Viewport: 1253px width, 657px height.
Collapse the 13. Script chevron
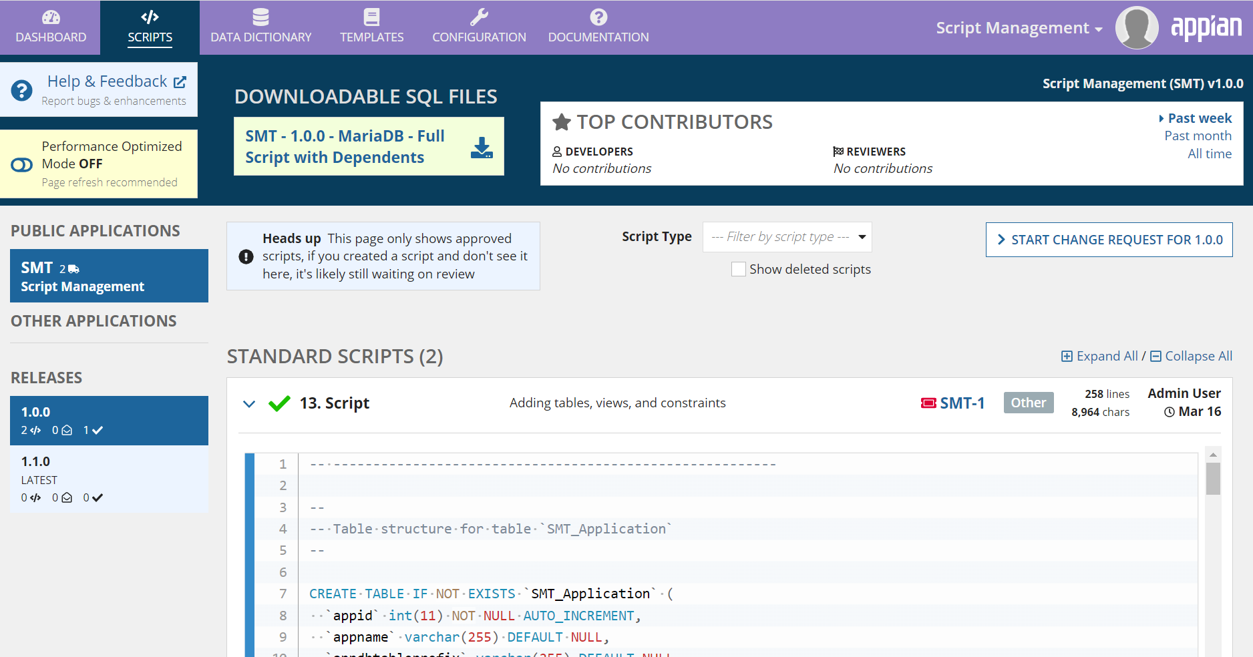coord(249,404)
